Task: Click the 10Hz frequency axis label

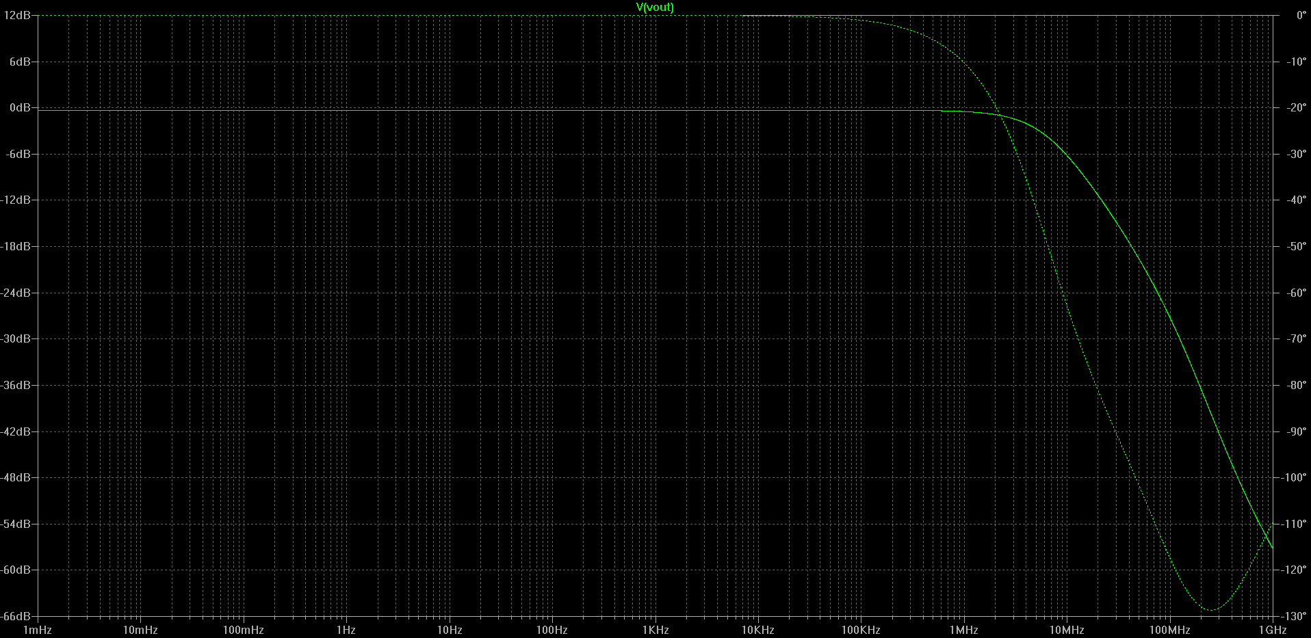Action: (x=449, y=630)
